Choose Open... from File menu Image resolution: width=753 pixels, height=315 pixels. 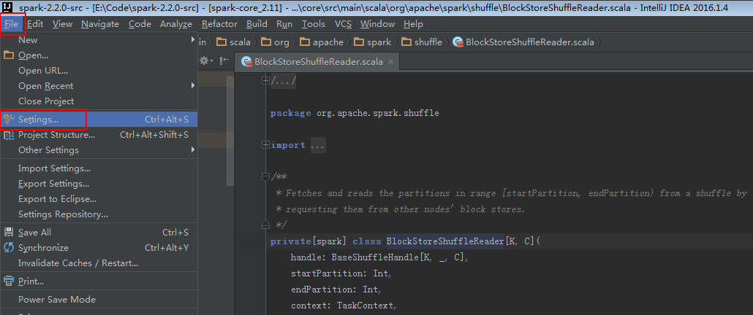click(x=99, y=55)
